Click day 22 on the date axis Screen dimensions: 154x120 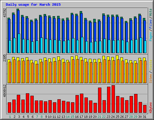tap(104, 117)
